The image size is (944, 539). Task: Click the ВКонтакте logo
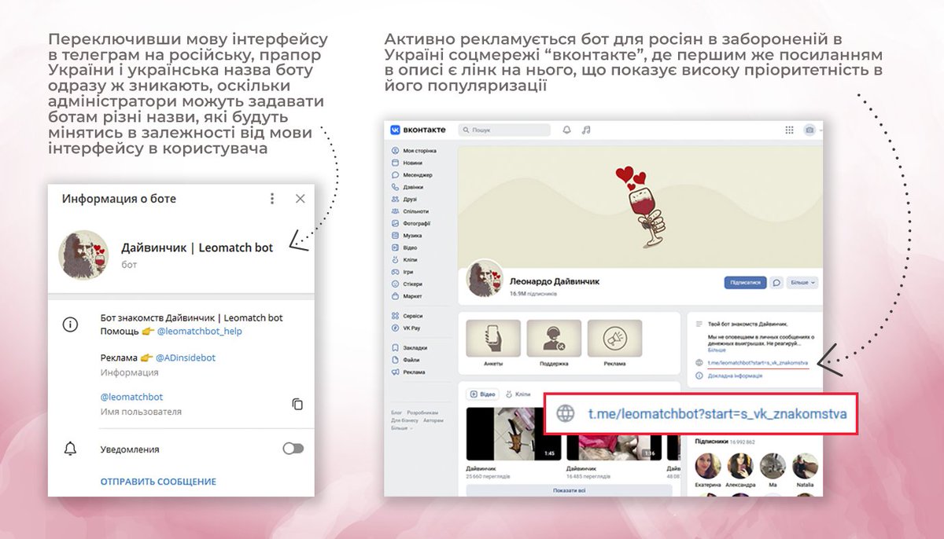click(419, 130)
